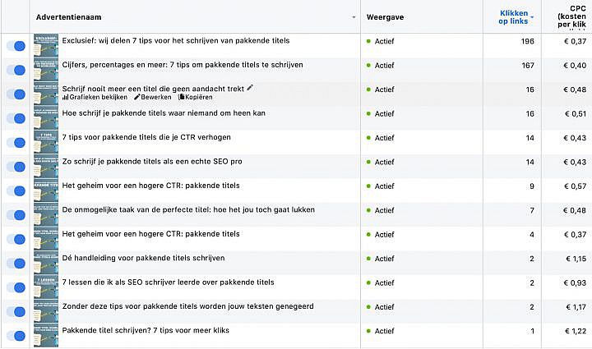This screenshot has width=592, height=349.
Task: Click the Advertentienaam column header
Action: pos(69,17)
